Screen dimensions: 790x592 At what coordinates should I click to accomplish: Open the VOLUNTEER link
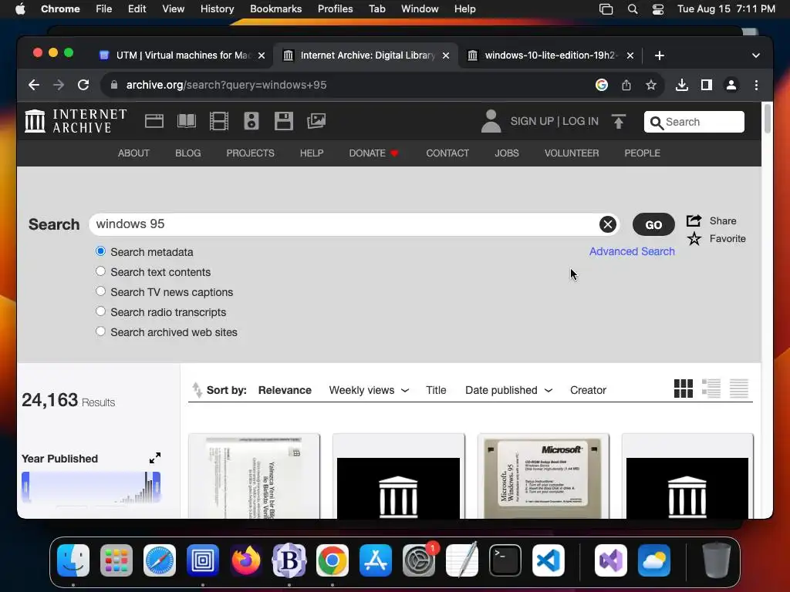click(572, 153)
